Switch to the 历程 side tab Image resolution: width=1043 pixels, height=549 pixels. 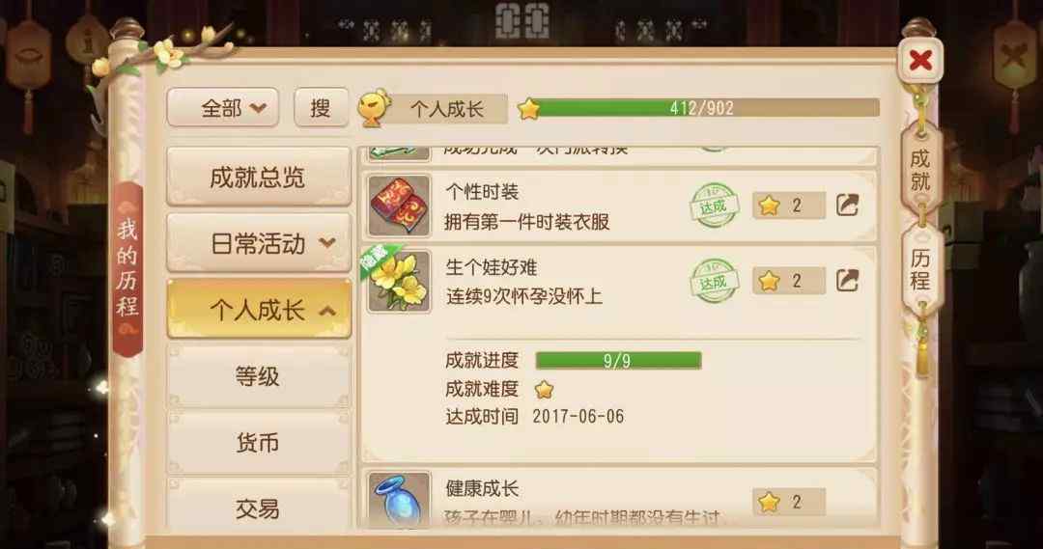[920, 269]
